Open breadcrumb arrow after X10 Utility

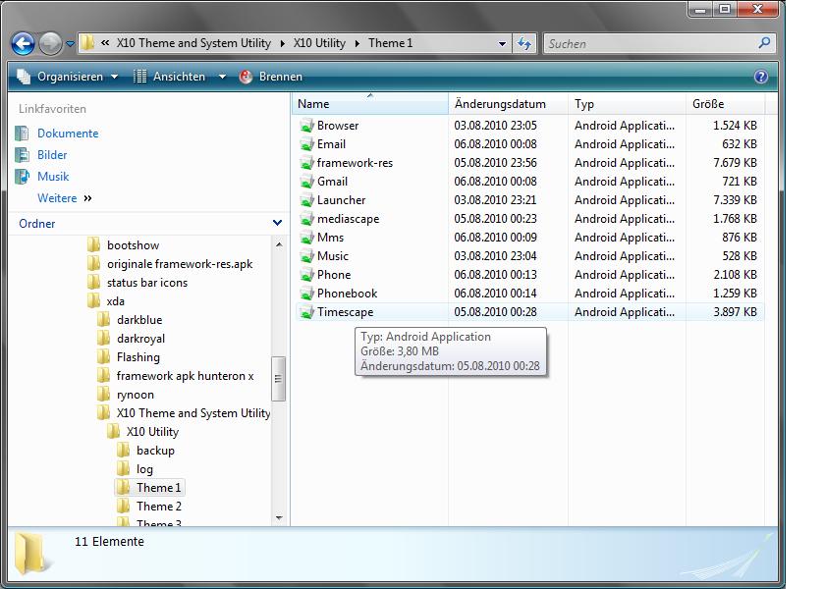(x=357, y=43)
